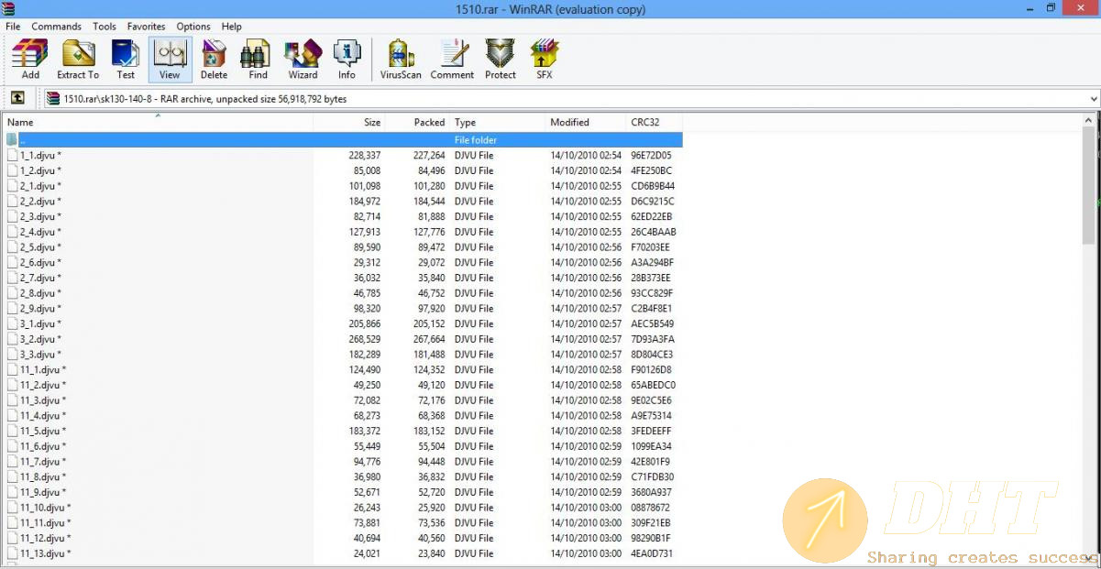Select file 11_1.djvu
The width and height of the screenshot is (1101, 569).
[x=43, y=370]
